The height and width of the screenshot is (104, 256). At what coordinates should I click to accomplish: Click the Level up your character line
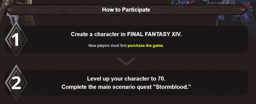point(126,79)
